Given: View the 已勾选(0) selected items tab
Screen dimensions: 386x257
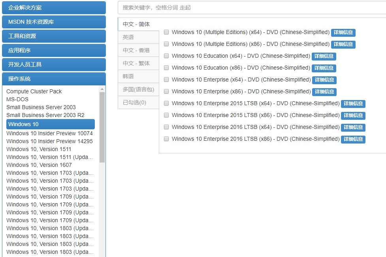Looking at the screenshot, I should (139, 102).
